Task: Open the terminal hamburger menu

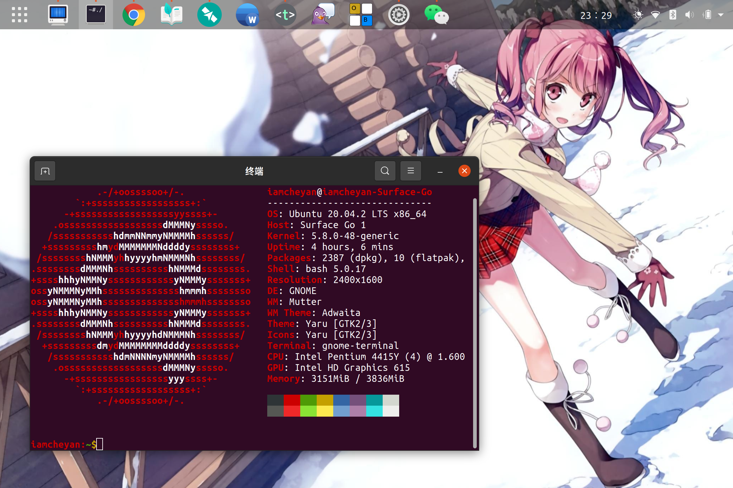Action: point(411,171)
